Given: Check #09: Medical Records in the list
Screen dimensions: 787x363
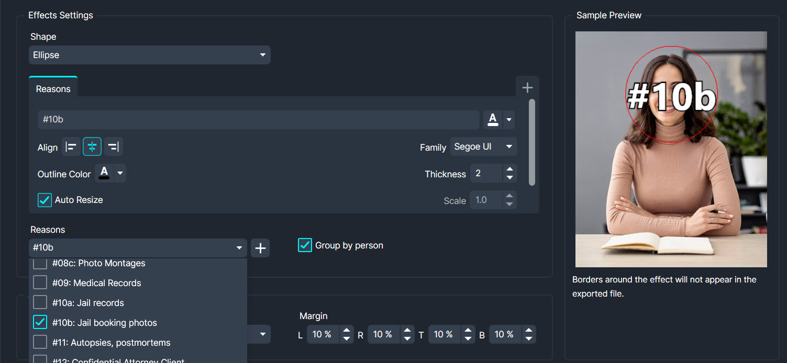Looking at the screenshot, I should pyautogui.click(x=40, y=282).
